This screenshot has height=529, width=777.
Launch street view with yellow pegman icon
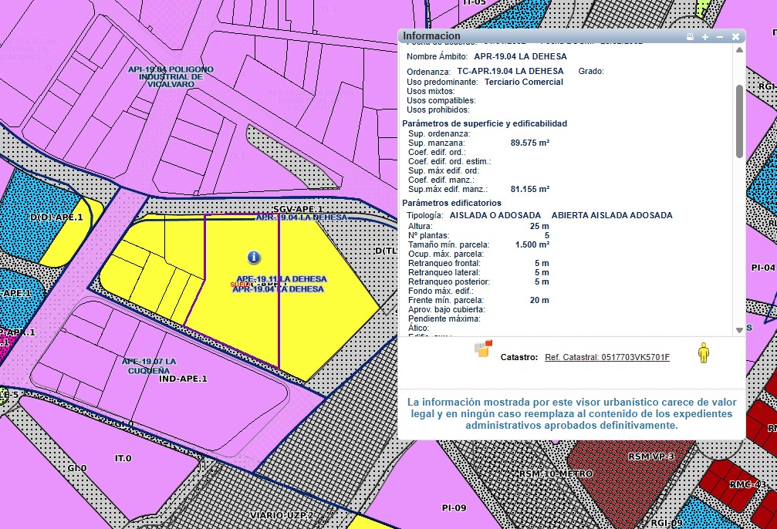coord(703,354)
